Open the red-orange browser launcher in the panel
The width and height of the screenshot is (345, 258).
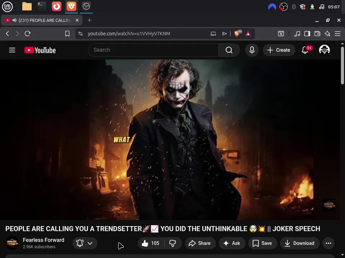(56, 6)
